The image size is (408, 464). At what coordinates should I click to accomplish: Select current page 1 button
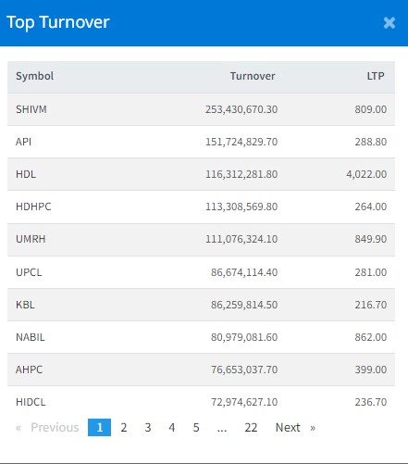click(x=99, y=428)
